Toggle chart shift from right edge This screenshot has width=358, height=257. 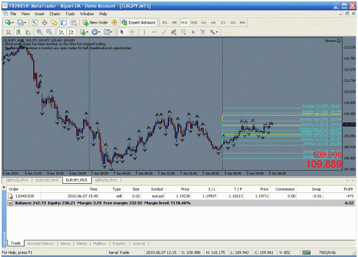pyautogui.click(x=71, y=32)
